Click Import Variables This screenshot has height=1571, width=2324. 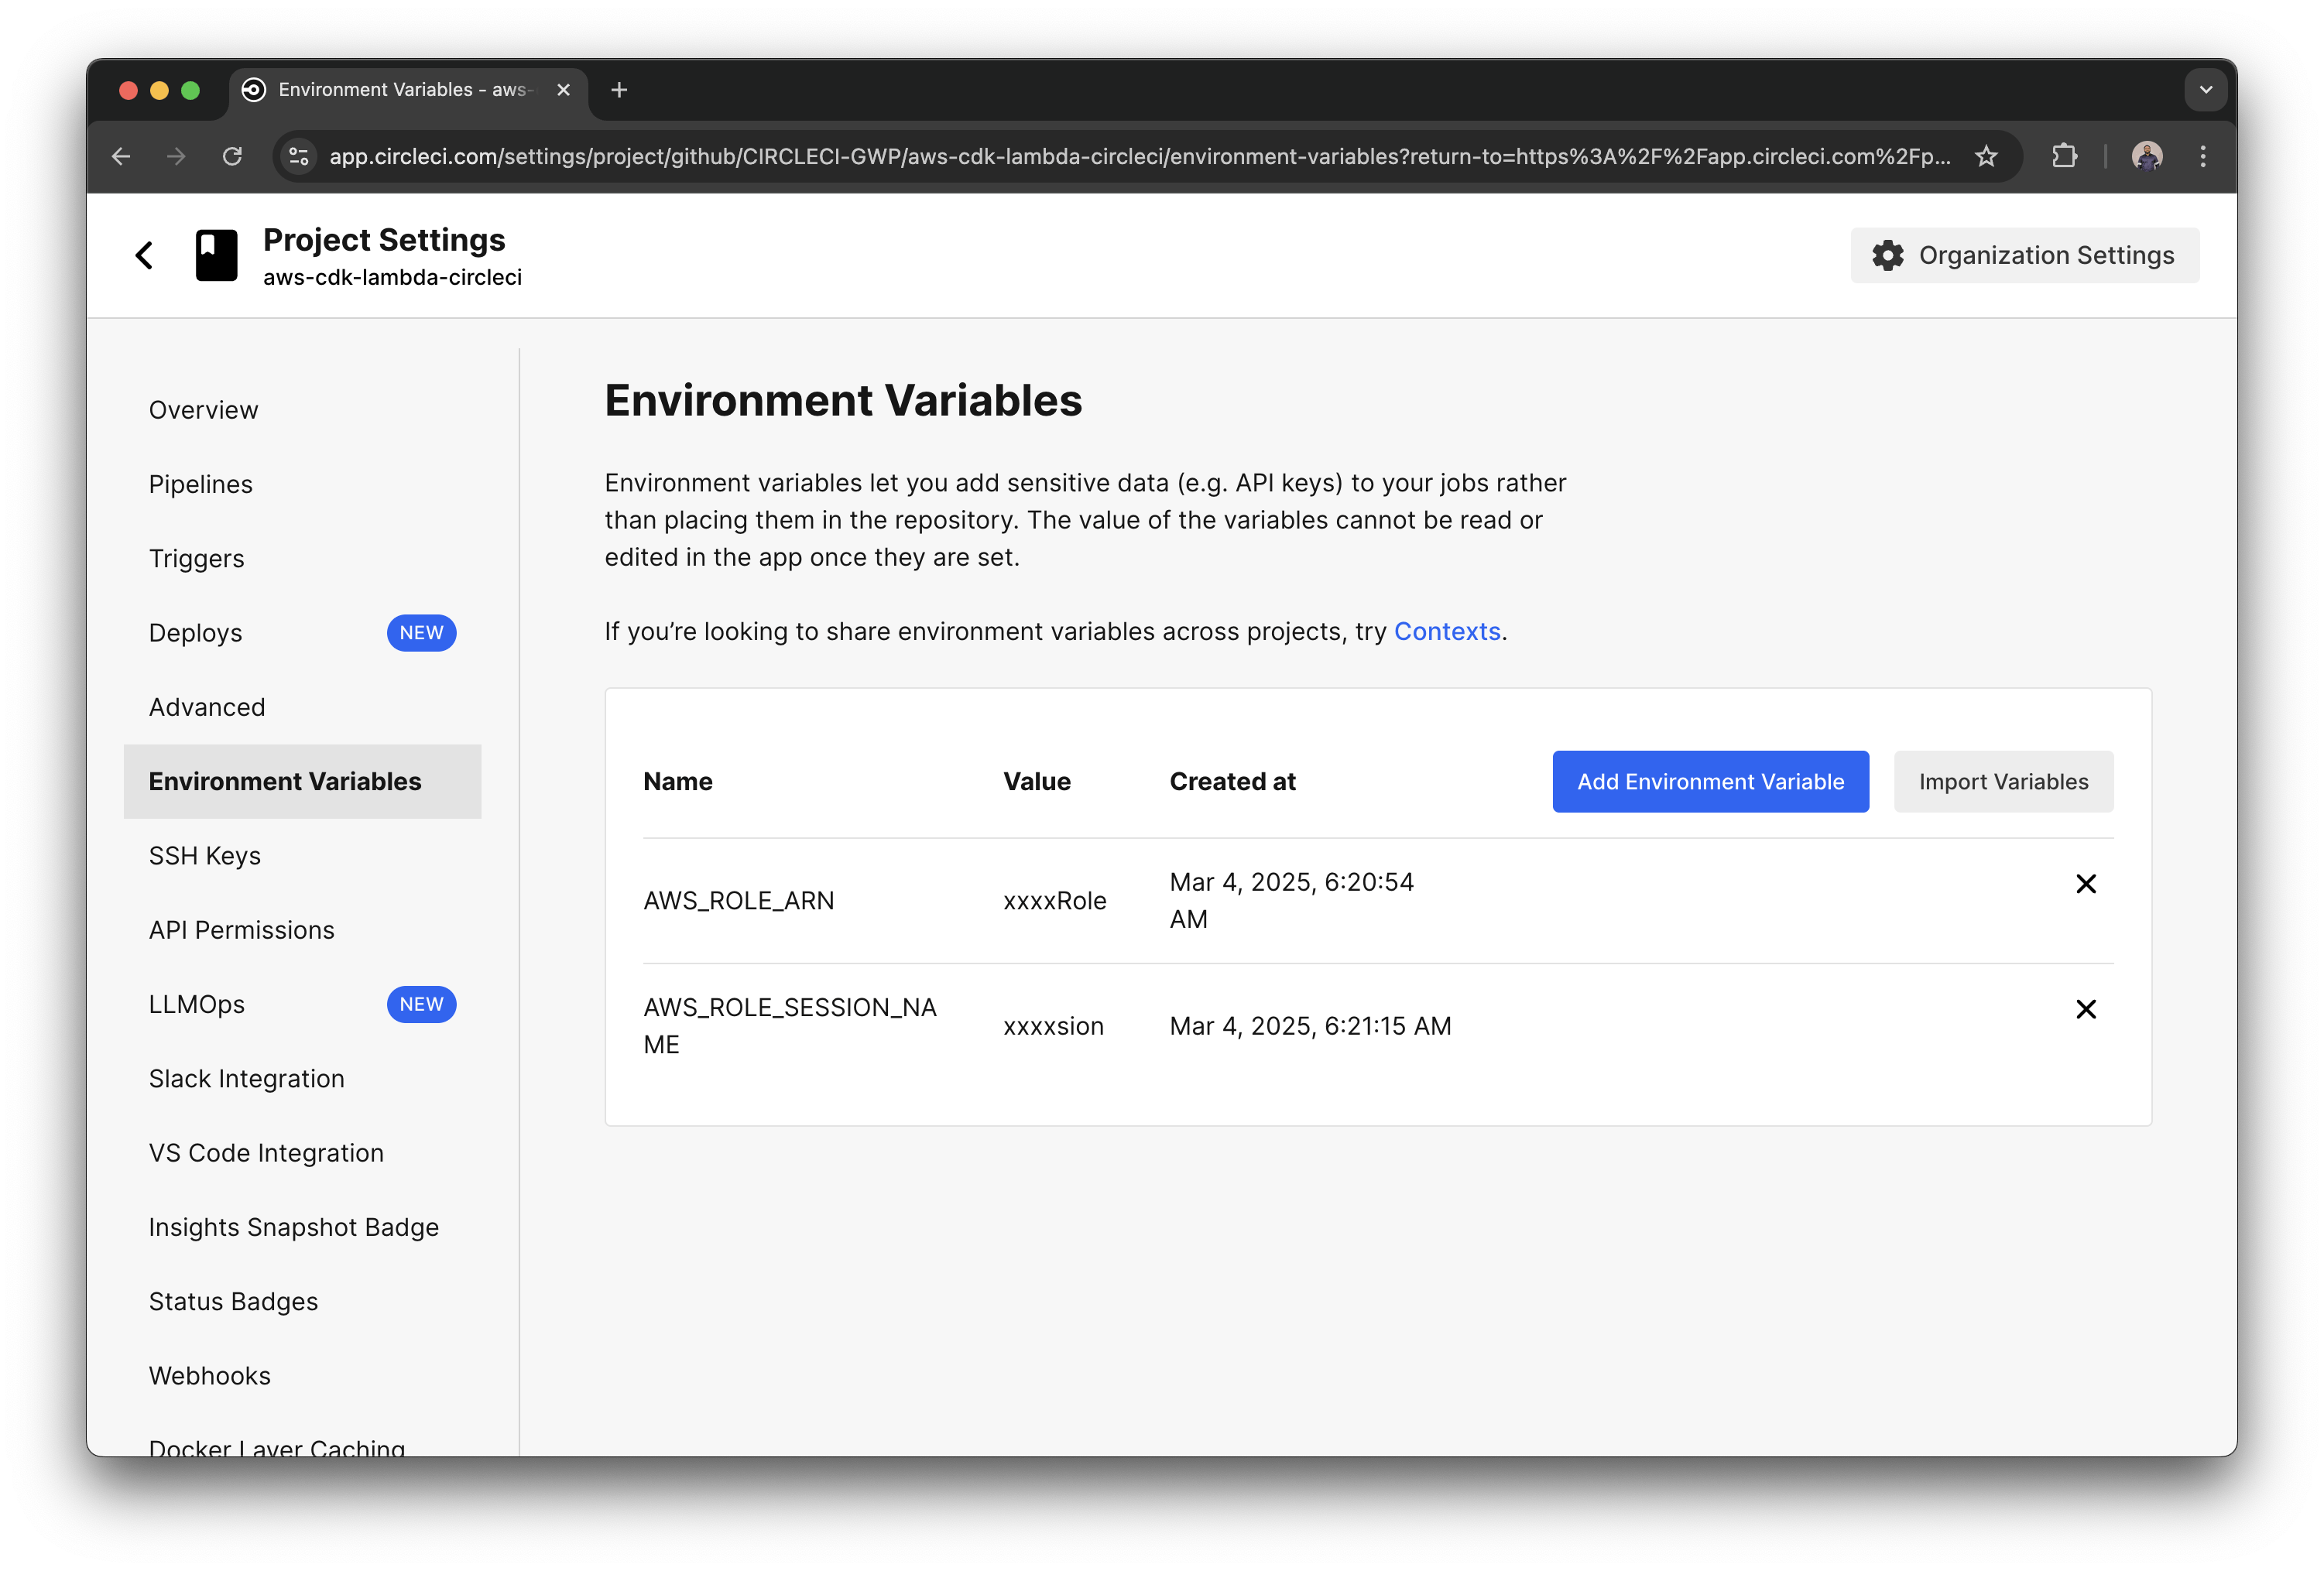[2003, 782]
